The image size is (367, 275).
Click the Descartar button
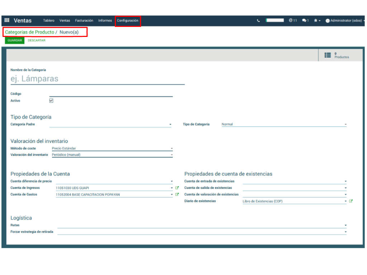point(37,41)
